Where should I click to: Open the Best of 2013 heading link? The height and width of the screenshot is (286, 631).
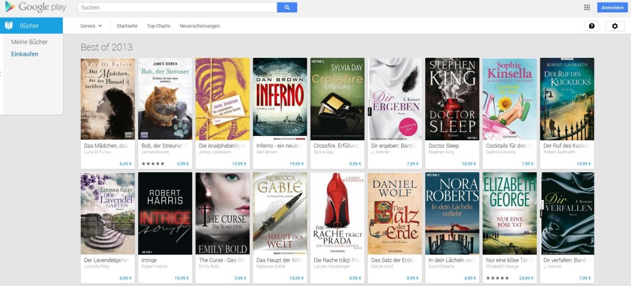click(x=106, y=47)
